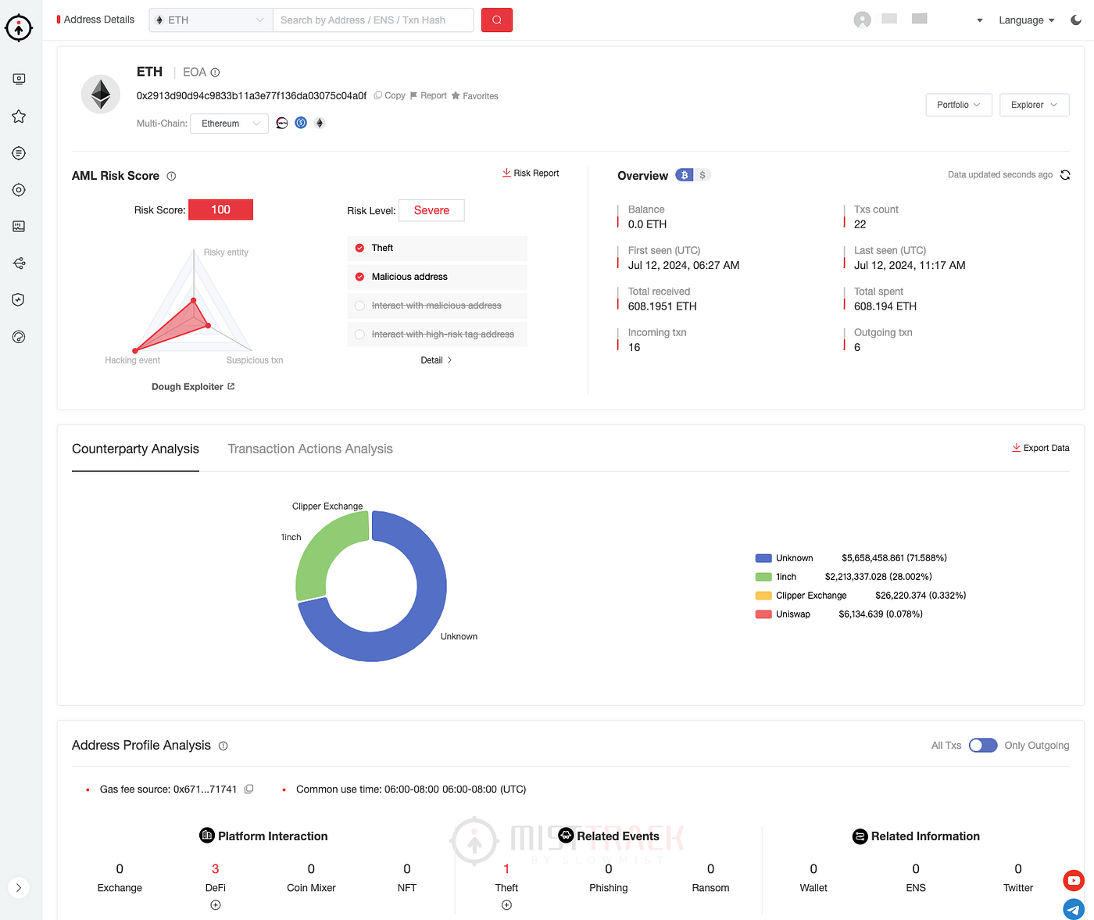Click the Unknown legend color swatch
This screenshot has height=920, width=1094.
[763, 558]
